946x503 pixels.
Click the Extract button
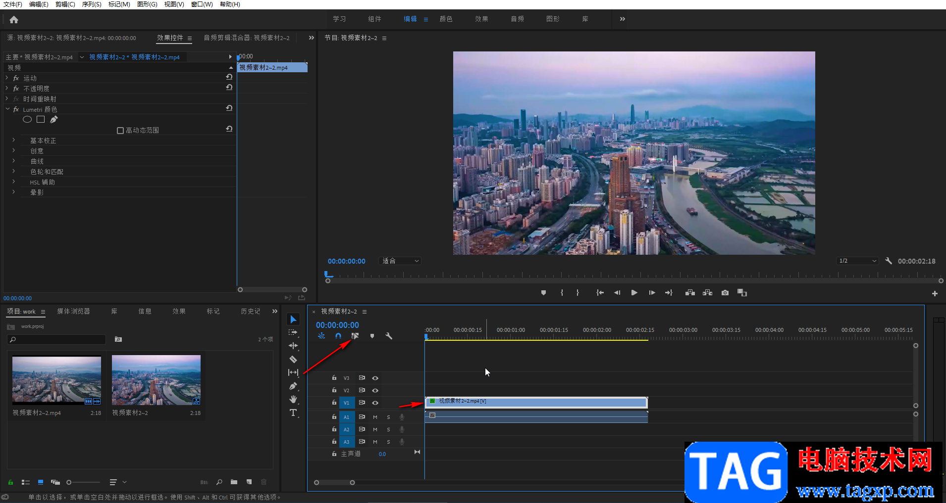[x=707, y=293]
